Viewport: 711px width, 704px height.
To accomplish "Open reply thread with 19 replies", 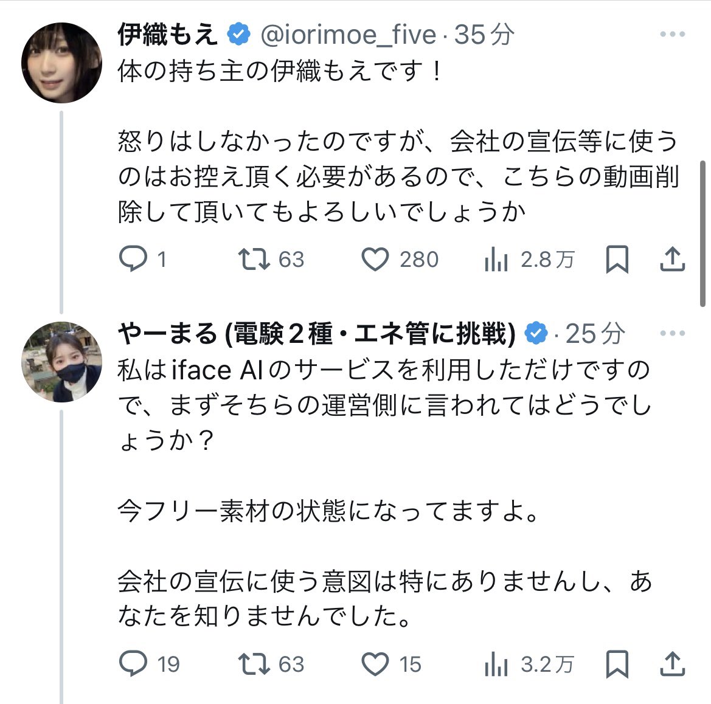I will pos(133,664).
